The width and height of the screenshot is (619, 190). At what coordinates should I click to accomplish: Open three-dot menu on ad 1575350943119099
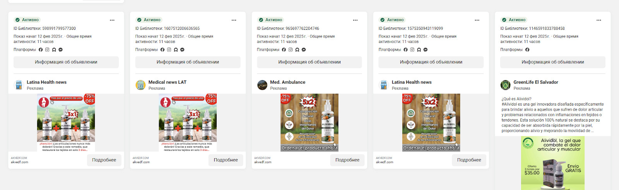coord(477,20)
